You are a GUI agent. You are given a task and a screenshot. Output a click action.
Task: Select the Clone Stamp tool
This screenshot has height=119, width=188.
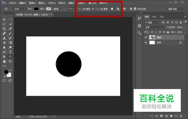[x=4, y=38]
